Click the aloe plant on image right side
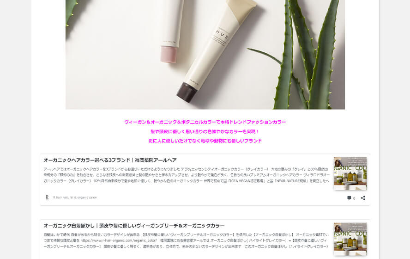 click(x=303, y=55)
